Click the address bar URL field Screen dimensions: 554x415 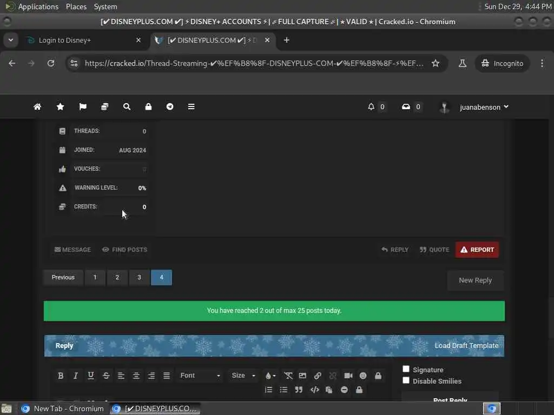tap(254, 63)
